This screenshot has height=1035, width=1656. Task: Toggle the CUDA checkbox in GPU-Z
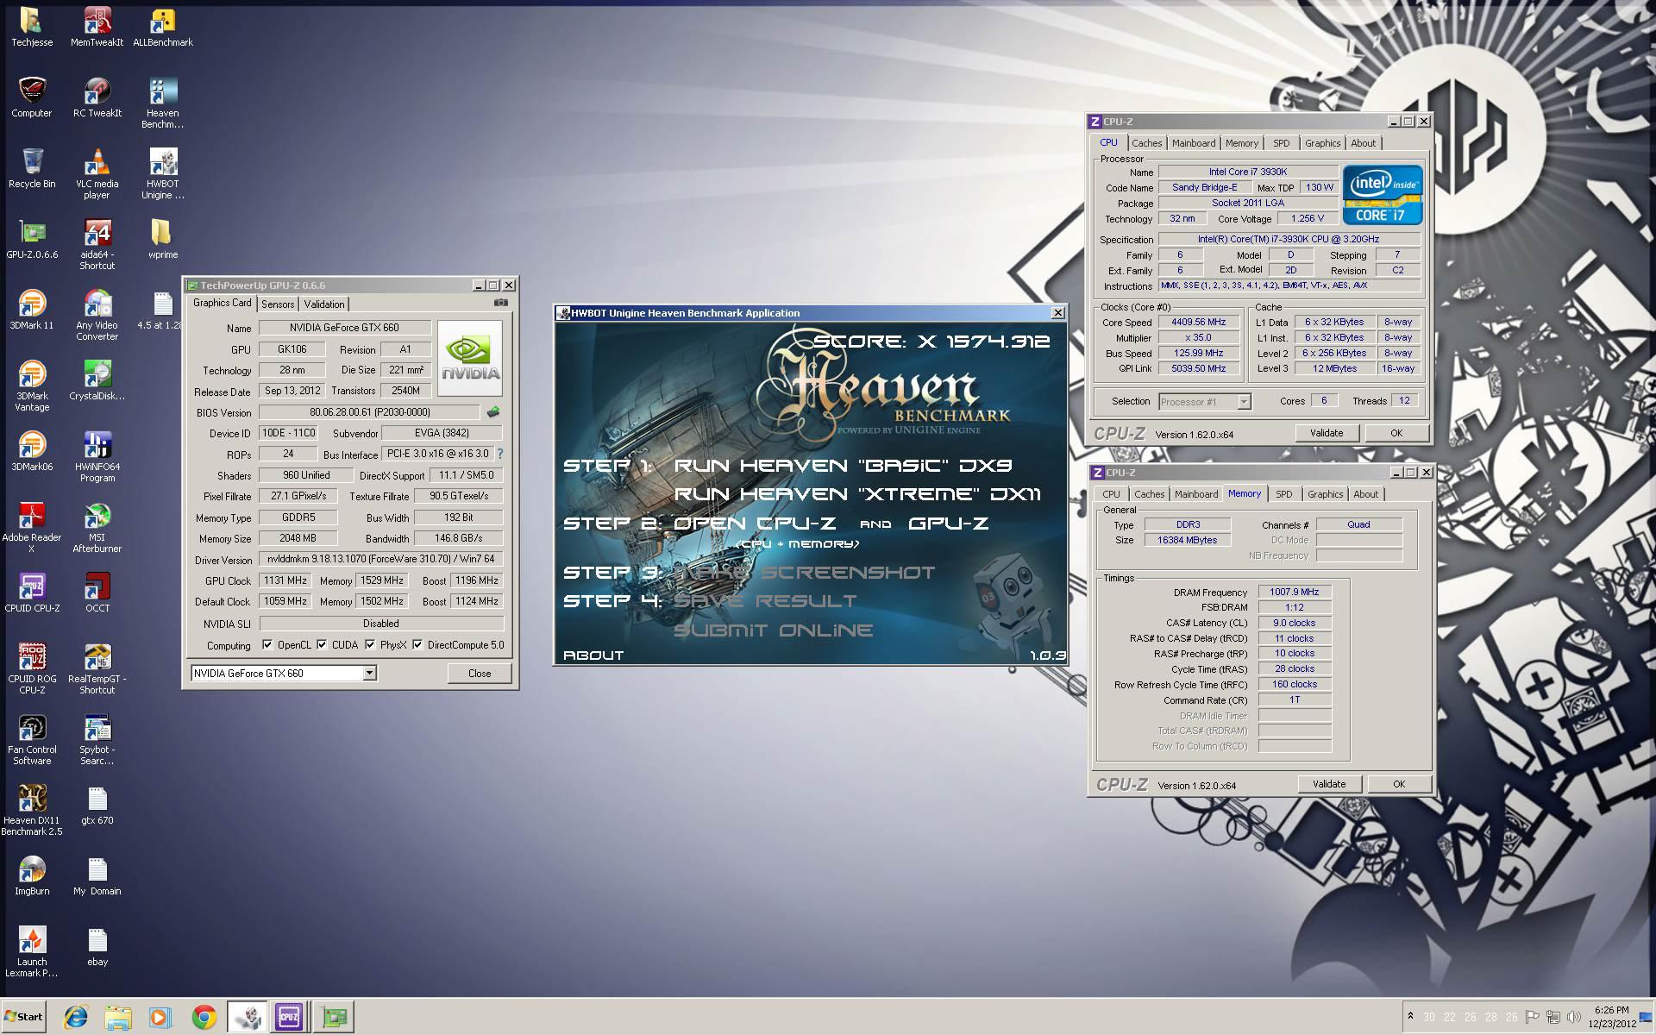tap(322, 644)
